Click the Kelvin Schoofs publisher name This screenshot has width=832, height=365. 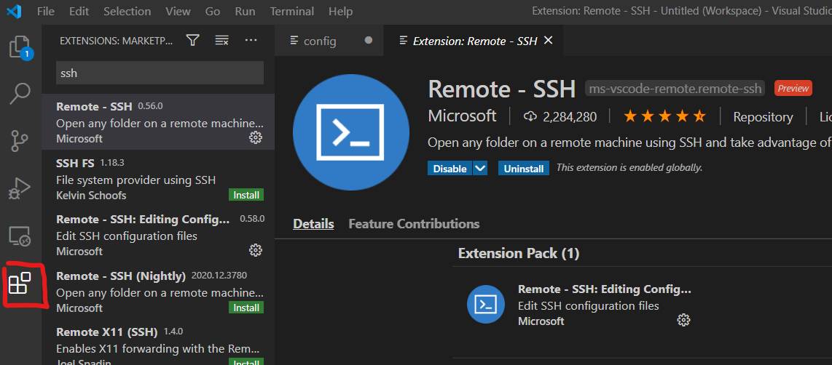[x=91, y=195]
